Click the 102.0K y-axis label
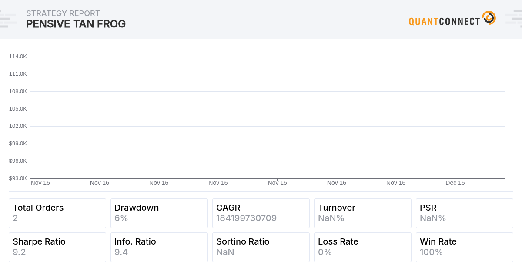This screenshot has height=275, width=522. coord(18,126)
